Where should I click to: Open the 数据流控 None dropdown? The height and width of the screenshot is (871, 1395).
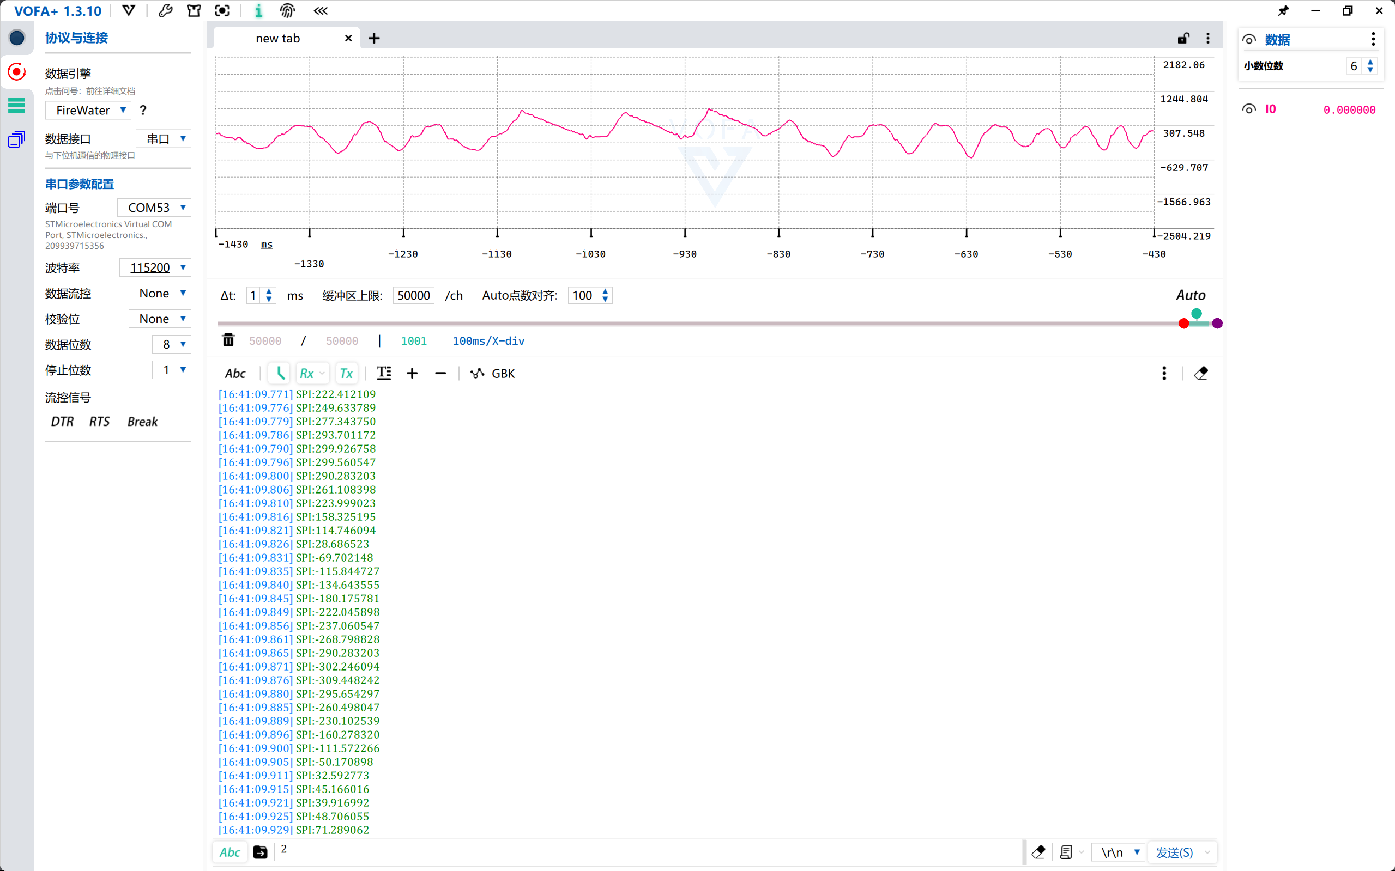(160, 293)
